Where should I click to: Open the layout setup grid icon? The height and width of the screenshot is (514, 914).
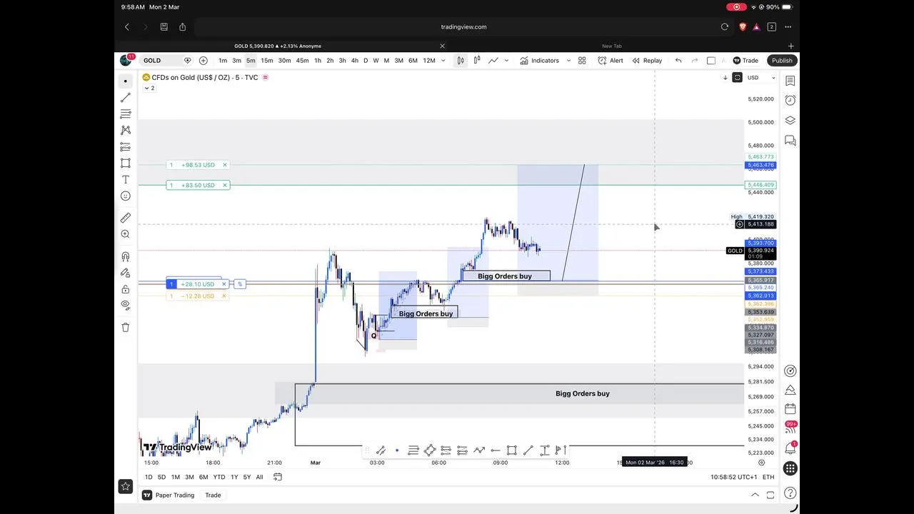[582, 61]
